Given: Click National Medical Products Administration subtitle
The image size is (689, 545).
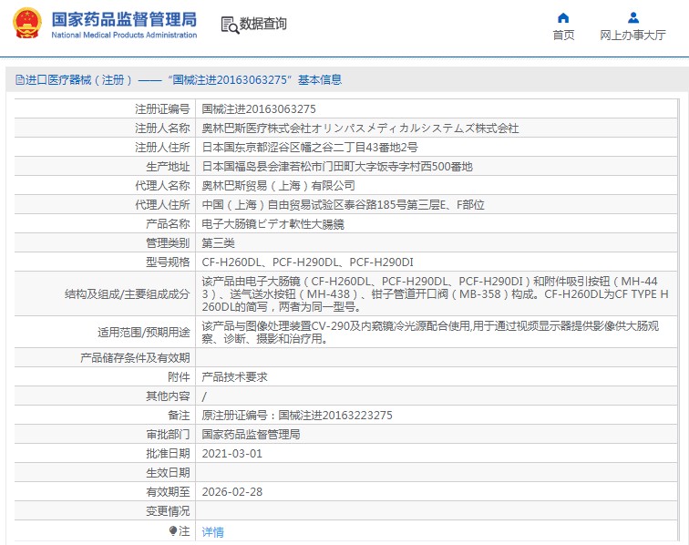Looking at the screenshot, I should 124,35.
